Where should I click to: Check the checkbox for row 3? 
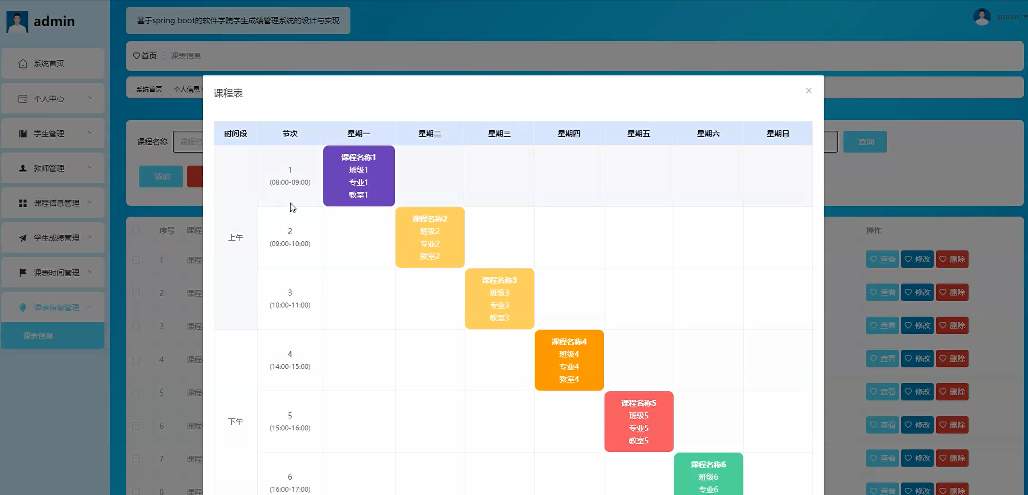click(x=136, y=326)
